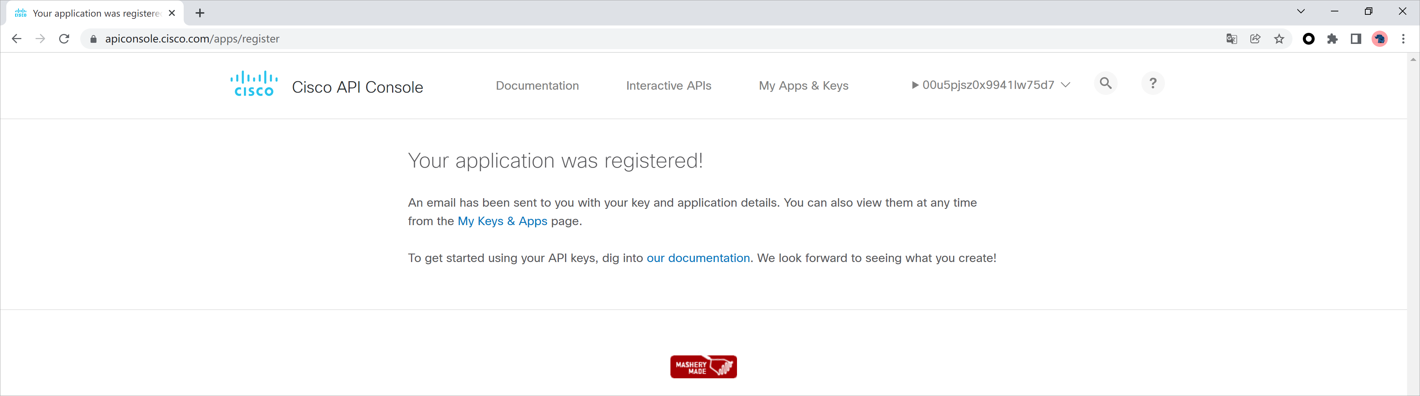
Task: Follow the 'My Keys & Apps' link
Action: coord(502,221)
